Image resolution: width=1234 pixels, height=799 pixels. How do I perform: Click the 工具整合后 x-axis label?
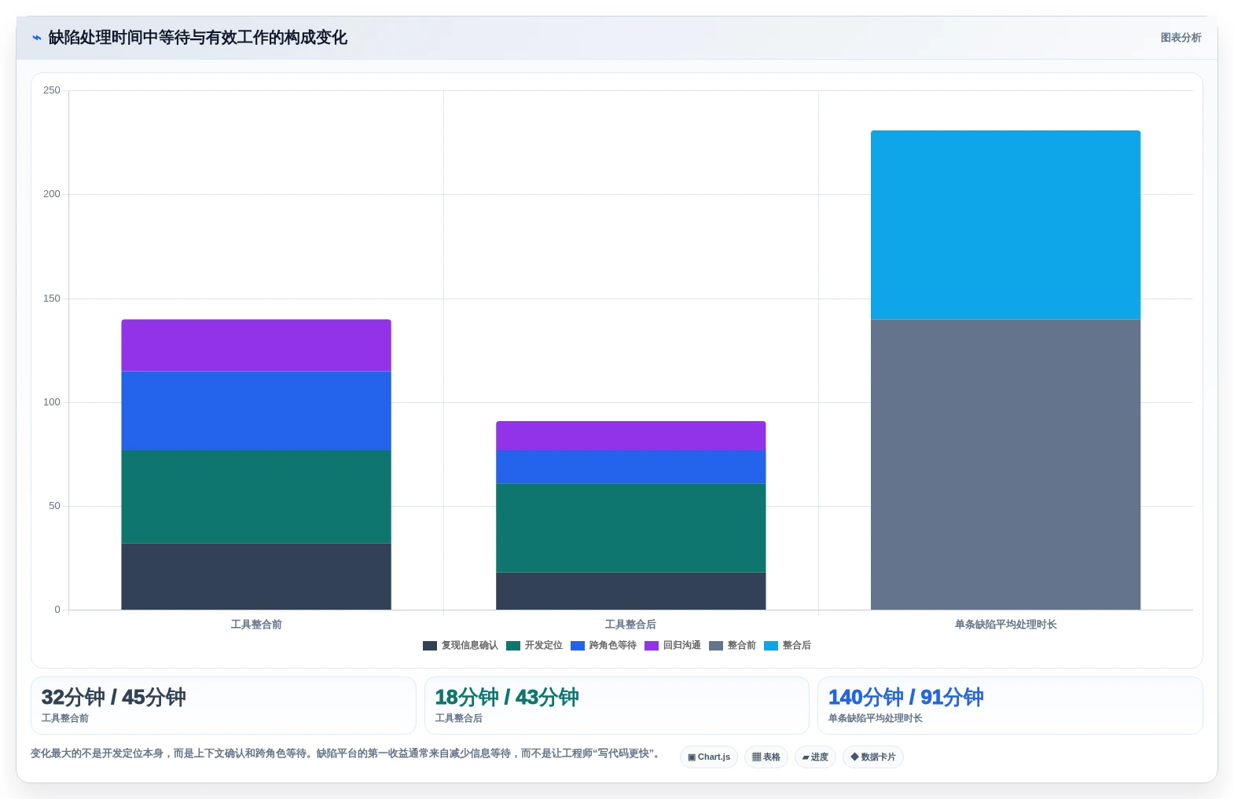click(631, 625)
